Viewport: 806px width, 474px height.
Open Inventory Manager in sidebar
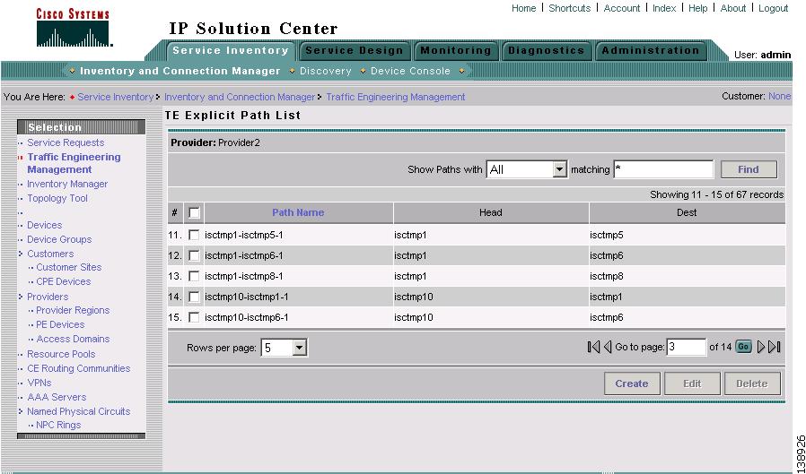pos(67,184)
